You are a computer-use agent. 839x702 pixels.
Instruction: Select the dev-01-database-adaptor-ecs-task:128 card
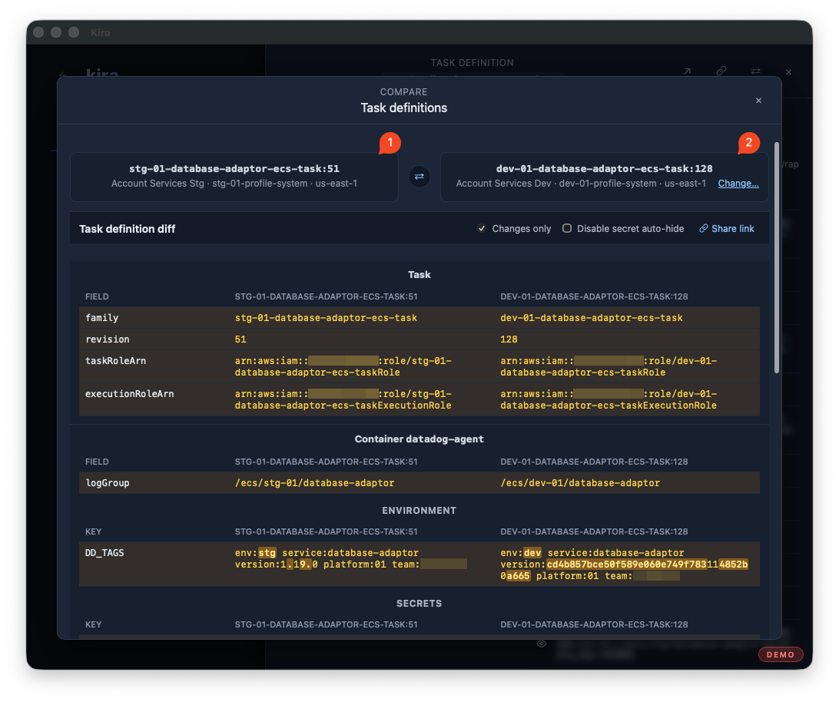point(604,177)
